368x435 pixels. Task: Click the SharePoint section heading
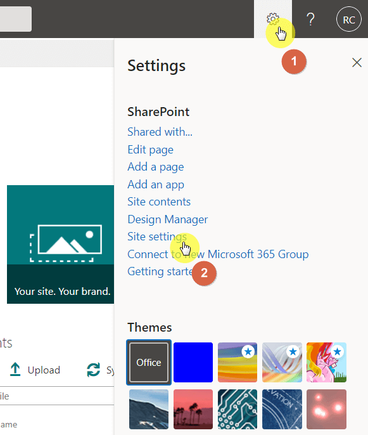click(158, 112)
